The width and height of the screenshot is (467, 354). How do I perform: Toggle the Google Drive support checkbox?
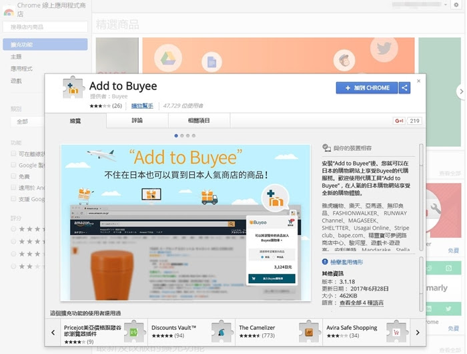point(13,198)
